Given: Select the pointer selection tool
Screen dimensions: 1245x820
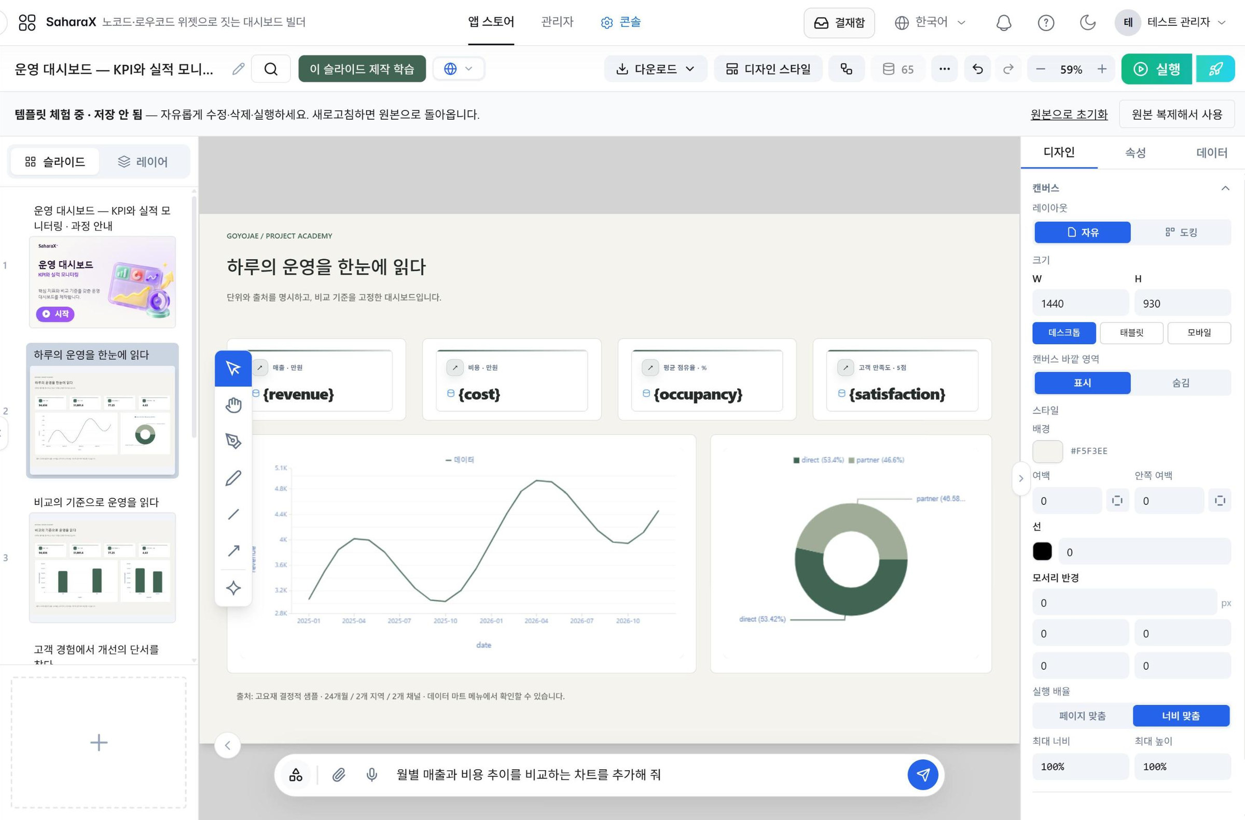Looking at the screenshot, I should coord(233,368).
